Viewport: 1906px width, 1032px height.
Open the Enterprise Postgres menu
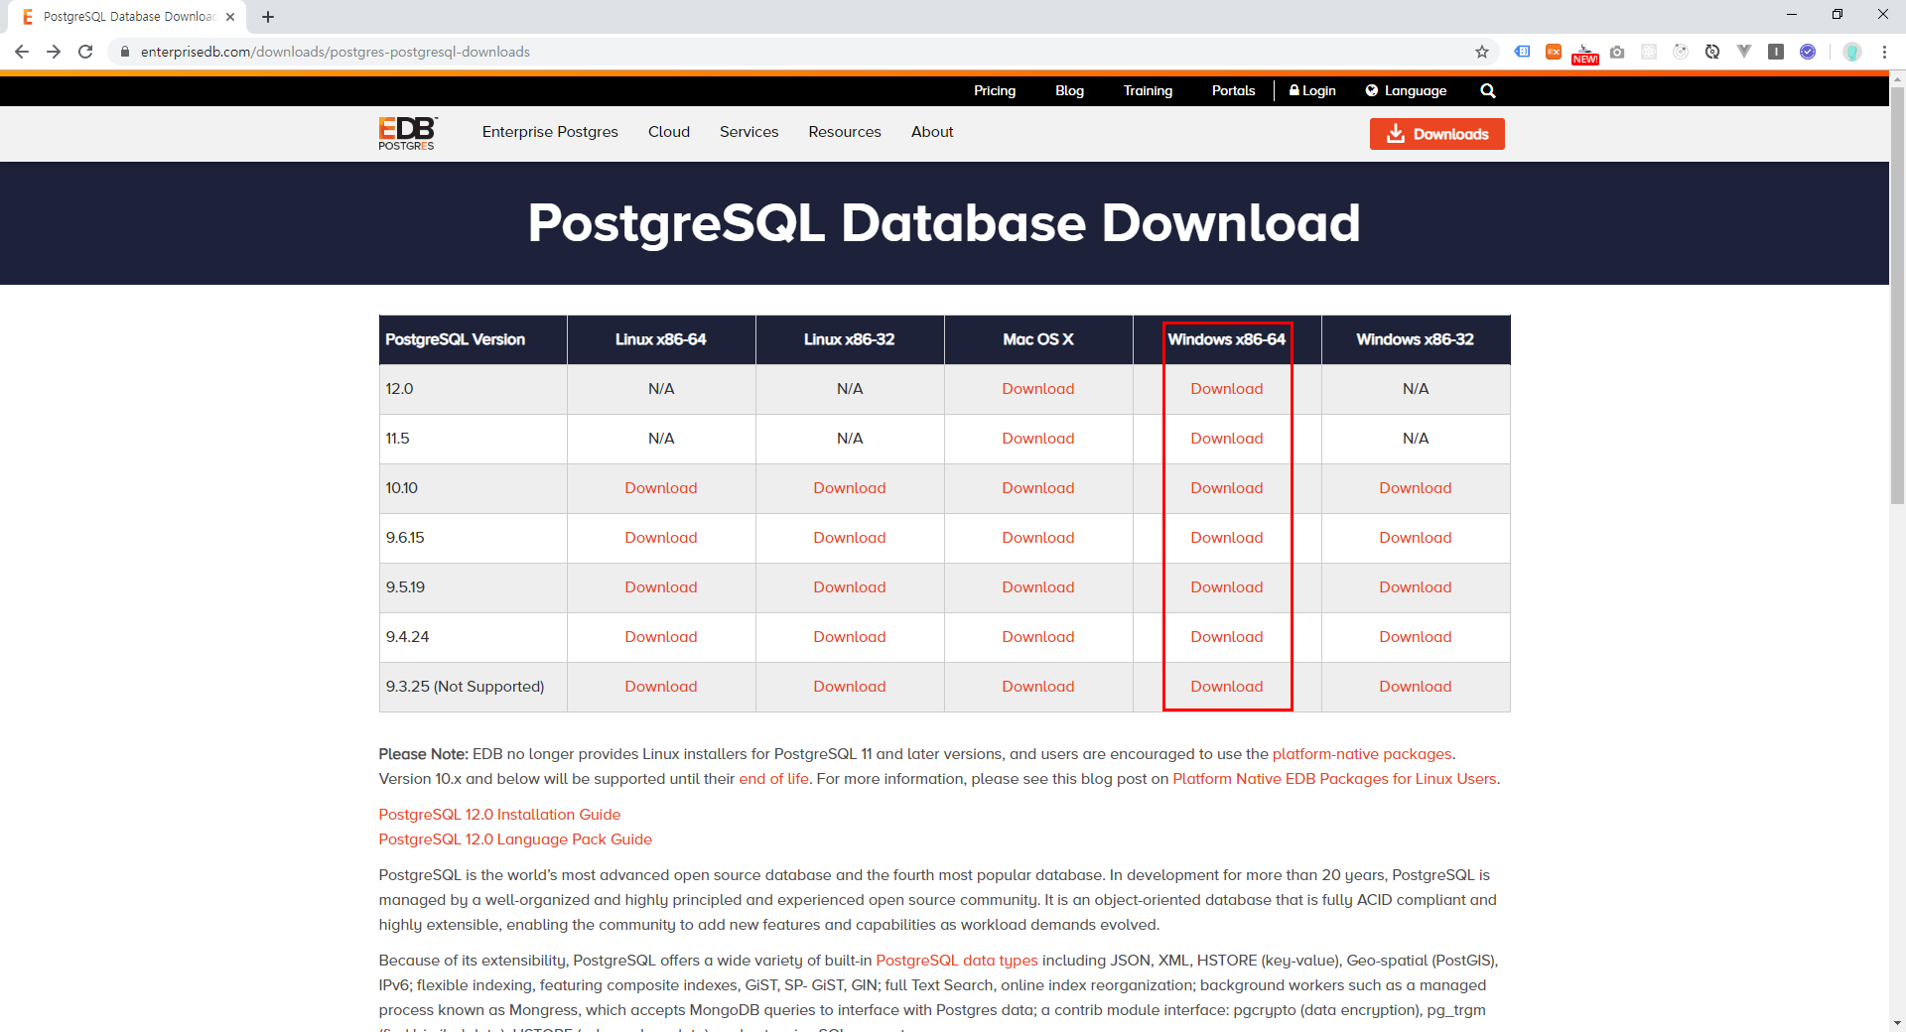550,132
